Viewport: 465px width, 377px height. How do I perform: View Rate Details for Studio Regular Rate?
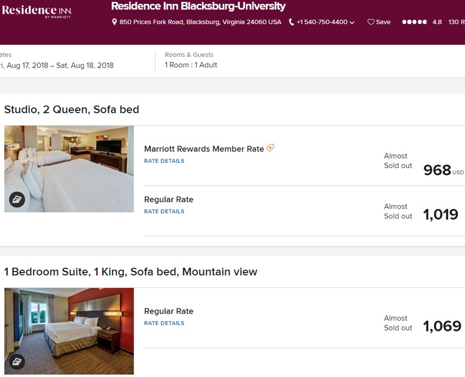point(164,211)
